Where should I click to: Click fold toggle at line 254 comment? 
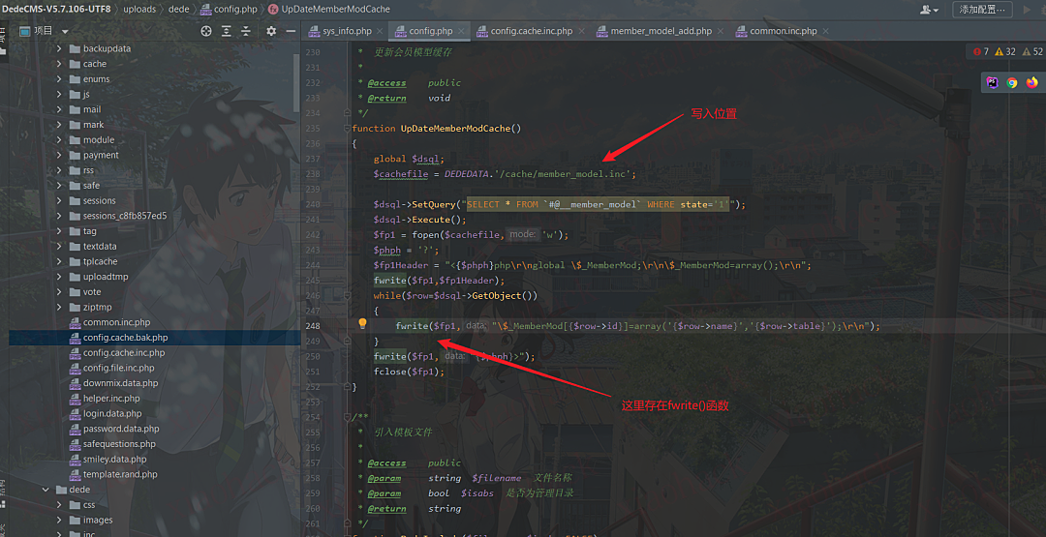pos(347,418)
